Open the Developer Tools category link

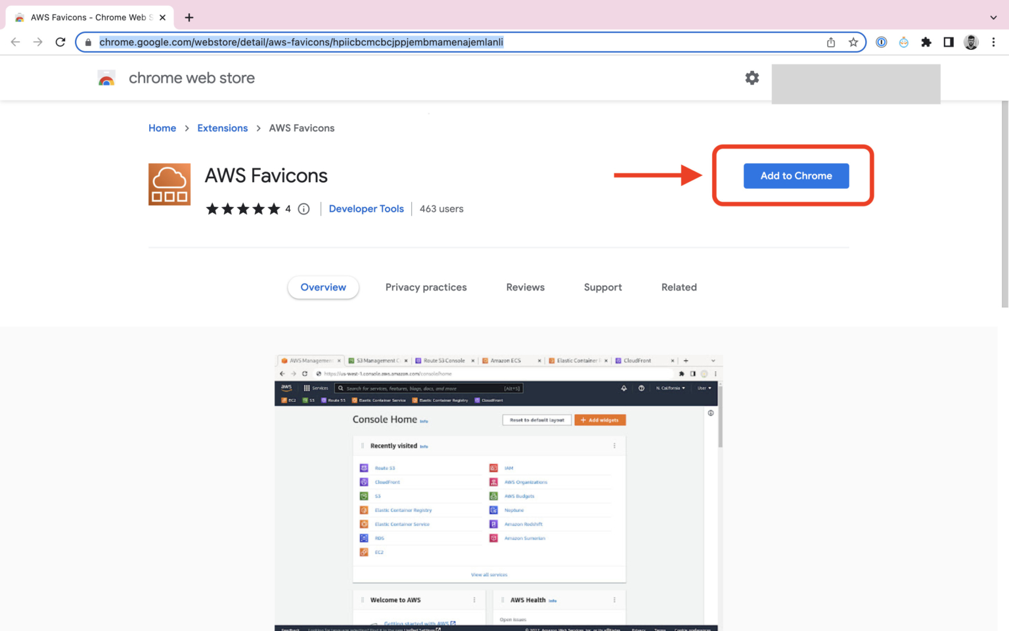(366, 208)
